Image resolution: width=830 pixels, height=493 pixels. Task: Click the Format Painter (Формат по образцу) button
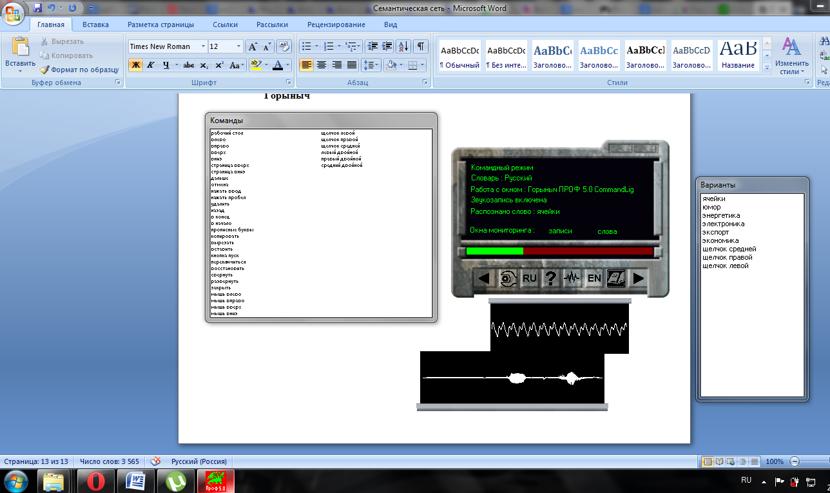coord(79,70)
